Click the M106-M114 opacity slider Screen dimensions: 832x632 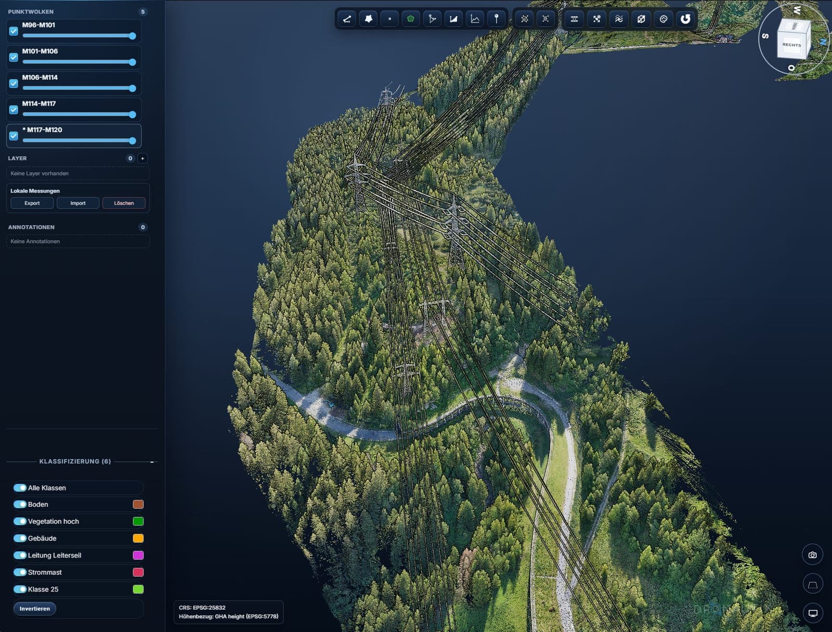point(79,88)
